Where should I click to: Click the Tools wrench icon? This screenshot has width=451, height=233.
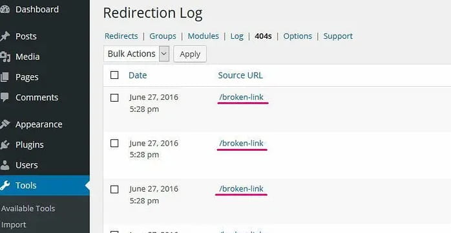5,186
